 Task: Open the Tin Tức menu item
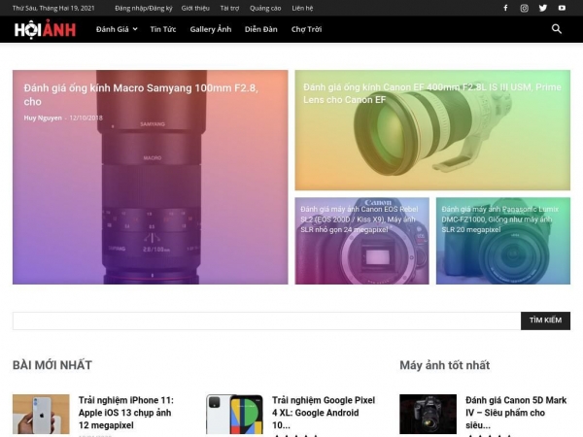pyautogui.click(x=163, y=29)
